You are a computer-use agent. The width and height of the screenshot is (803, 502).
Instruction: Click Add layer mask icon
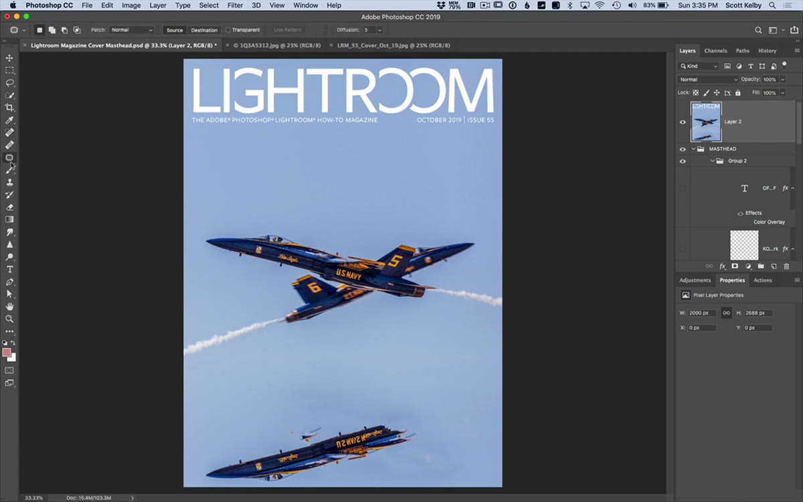[x=735, y=266]
